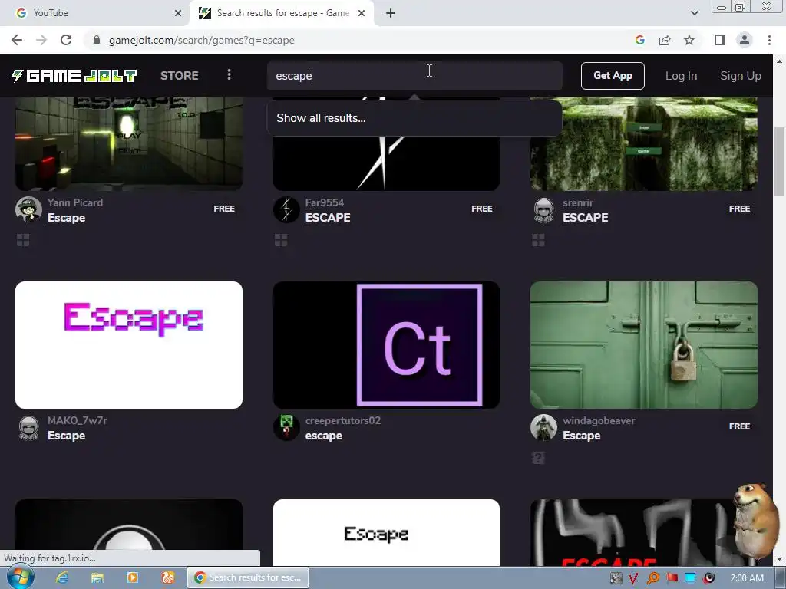Click Windows platform icon under Far9554's game

point(281,240)
